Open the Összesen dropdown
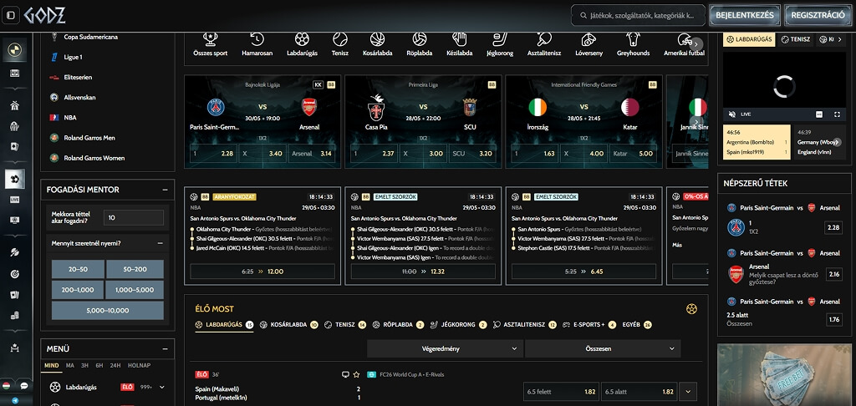The height and width of the screenshot is (406, 856). pos(603,348)
